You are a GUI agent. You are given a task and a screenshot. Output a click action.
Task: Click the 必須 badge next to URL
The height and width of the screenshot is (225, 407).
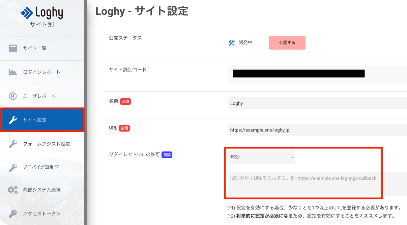coord(124,128)
